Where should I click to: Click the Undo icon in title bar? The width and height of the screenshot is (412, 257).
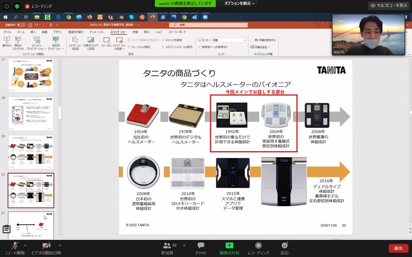click(36, 25)
